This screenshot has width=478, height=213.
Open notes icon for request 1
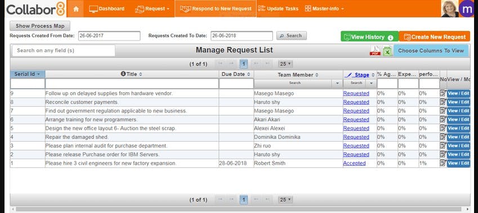(x=443, y=163)
